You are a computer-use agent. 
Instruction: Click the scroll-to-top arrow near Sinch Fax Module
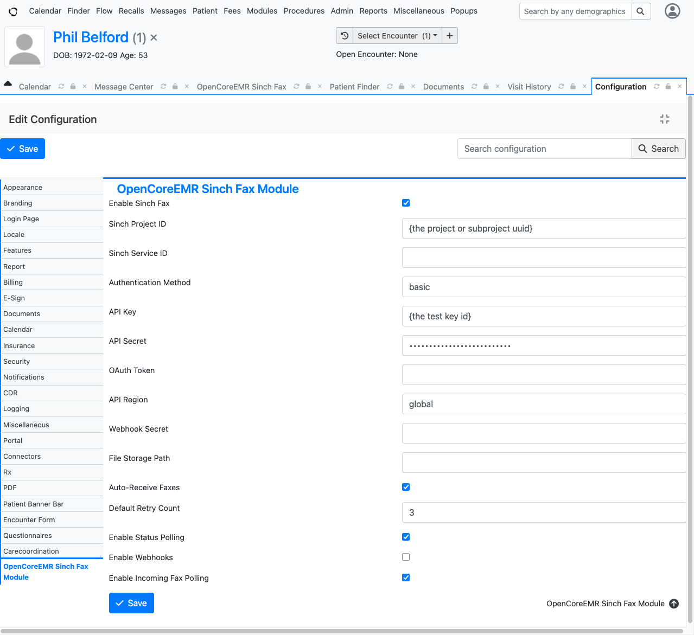point(674,604)
